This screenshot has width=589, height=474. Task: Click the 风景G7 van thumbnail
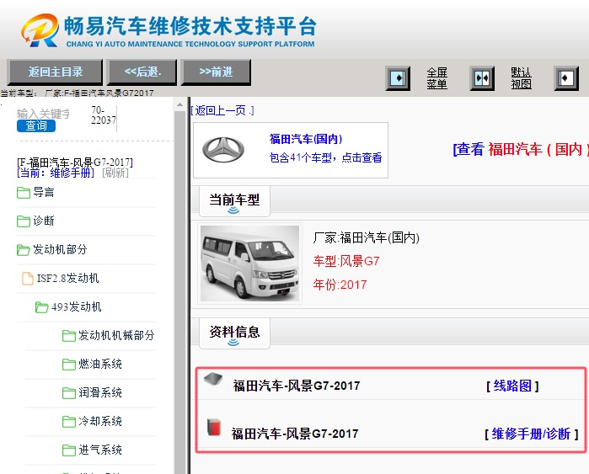tap(249, 264)
